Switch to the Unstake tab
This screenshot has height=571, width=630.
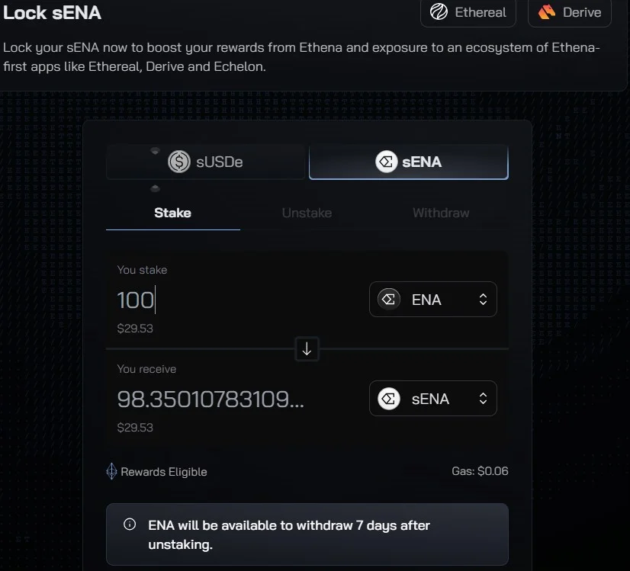tap(307, 213)
